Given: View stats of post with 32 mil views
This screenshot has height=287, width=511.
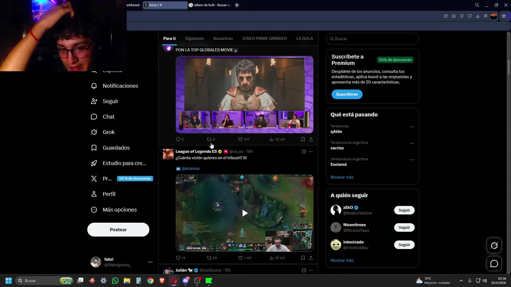Looking at the screenshot, I should (277, 139).
